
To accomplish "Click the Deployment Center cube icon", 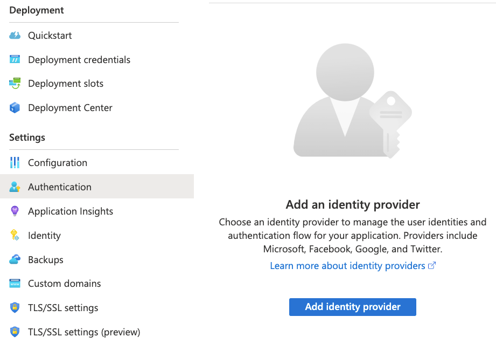I will [15, 108].
